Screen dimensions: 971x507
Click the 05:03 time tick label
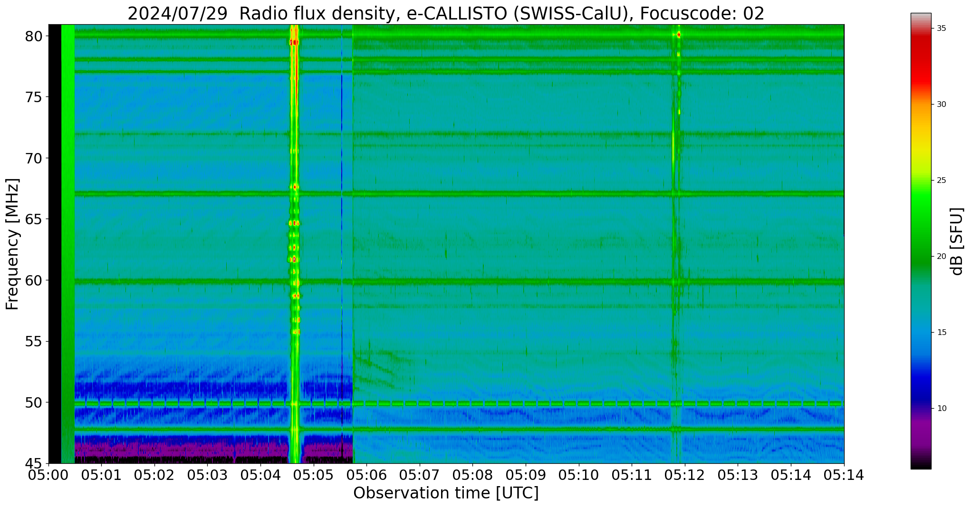[x=207, y=475]
